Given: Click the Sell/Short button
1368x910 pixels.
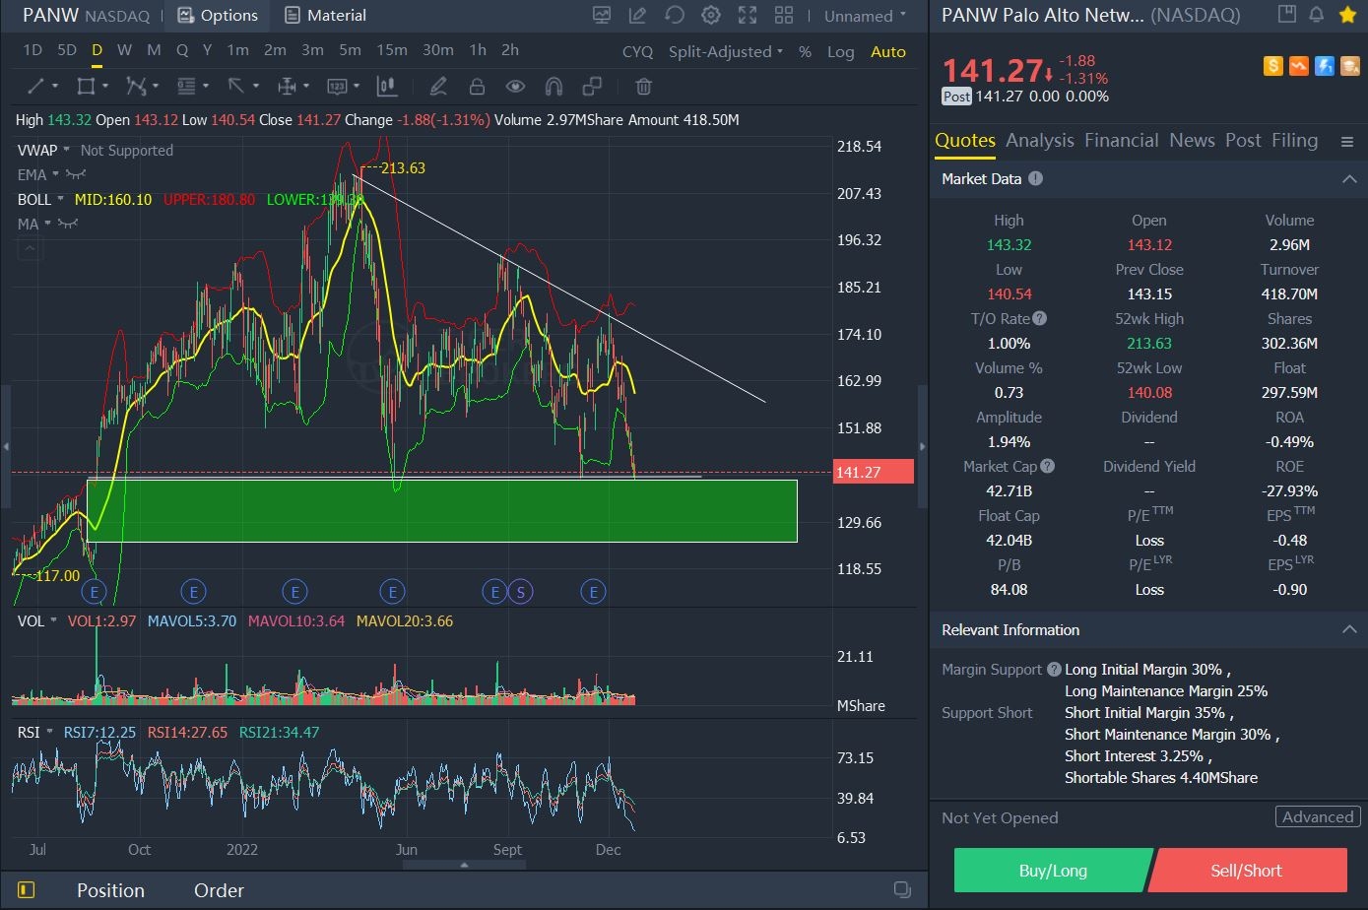Looking at the screenshot, I should click(x=1246, y=871).
